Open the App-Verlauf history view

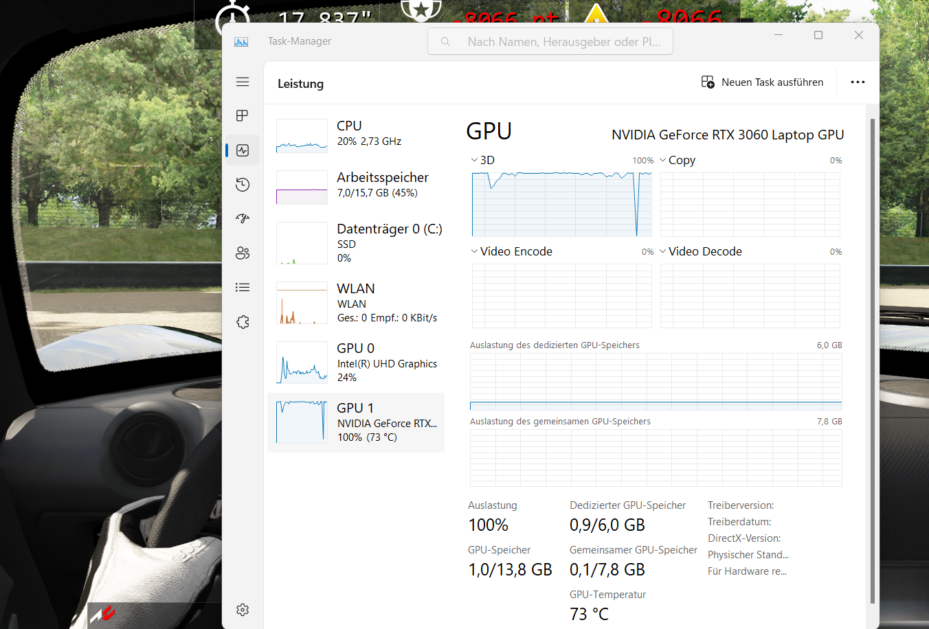(x=243, y=184)
